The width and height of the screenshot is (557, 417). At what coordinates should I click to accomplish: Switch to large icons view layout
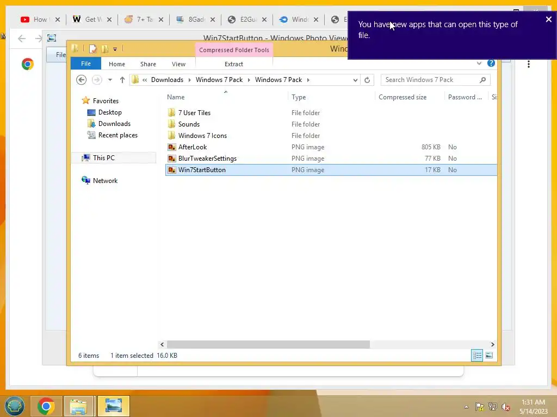click(489, 355)
